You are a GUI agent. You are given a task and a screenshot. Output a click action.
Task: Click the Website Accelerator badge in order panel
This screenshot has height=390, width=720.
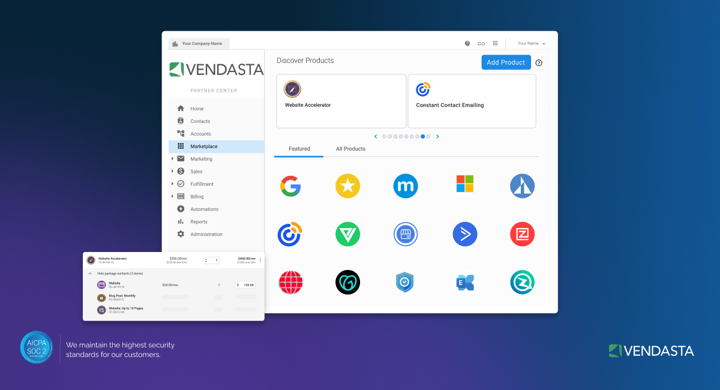[x=91, y=260]
